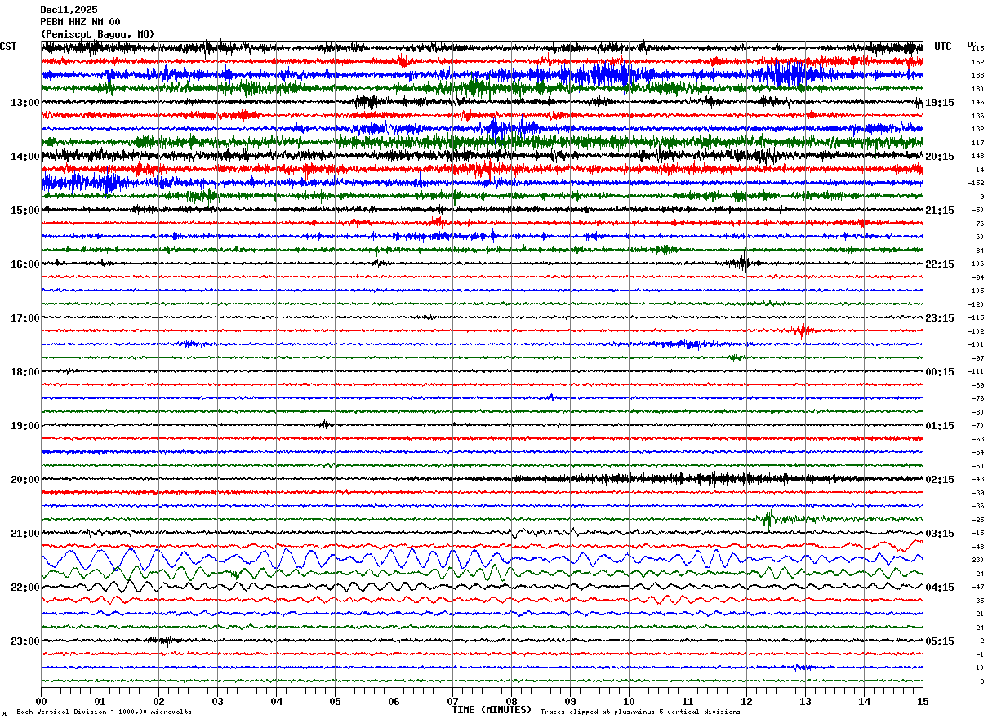Screen dimensions: 988x723
Task: Click the red event burst on the 17:15 trace
Action: (802, 330)
